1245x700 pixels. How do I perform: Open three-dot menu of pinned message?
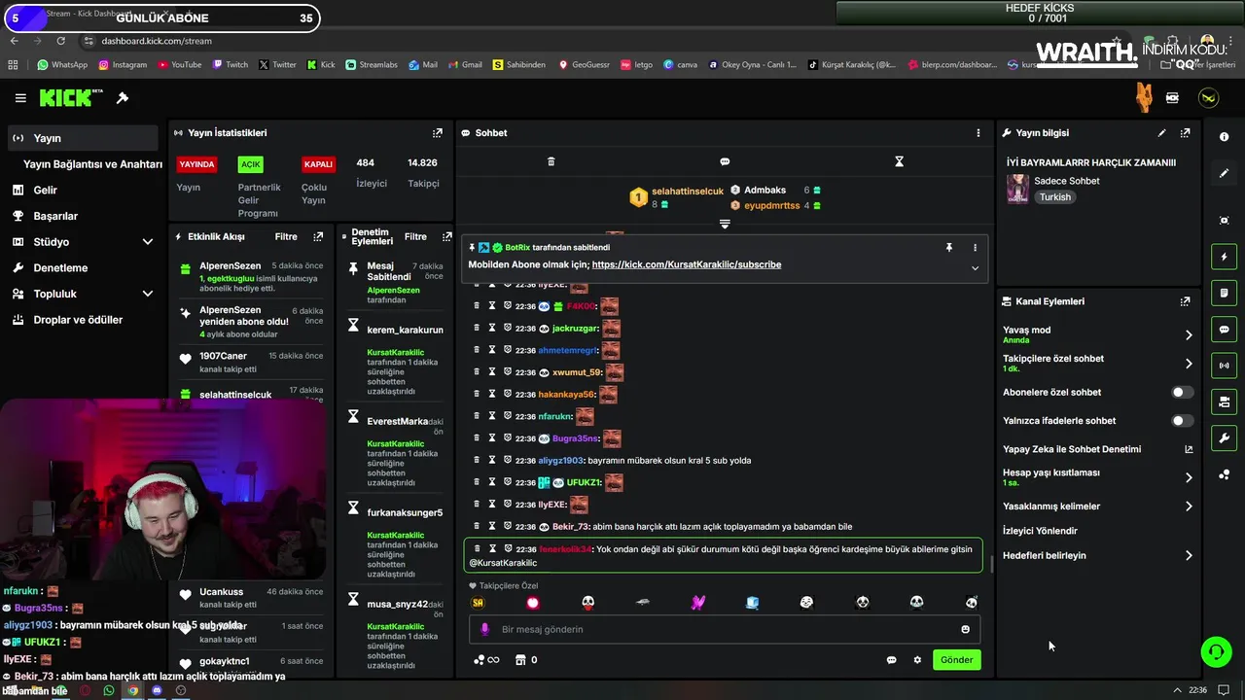975,247
